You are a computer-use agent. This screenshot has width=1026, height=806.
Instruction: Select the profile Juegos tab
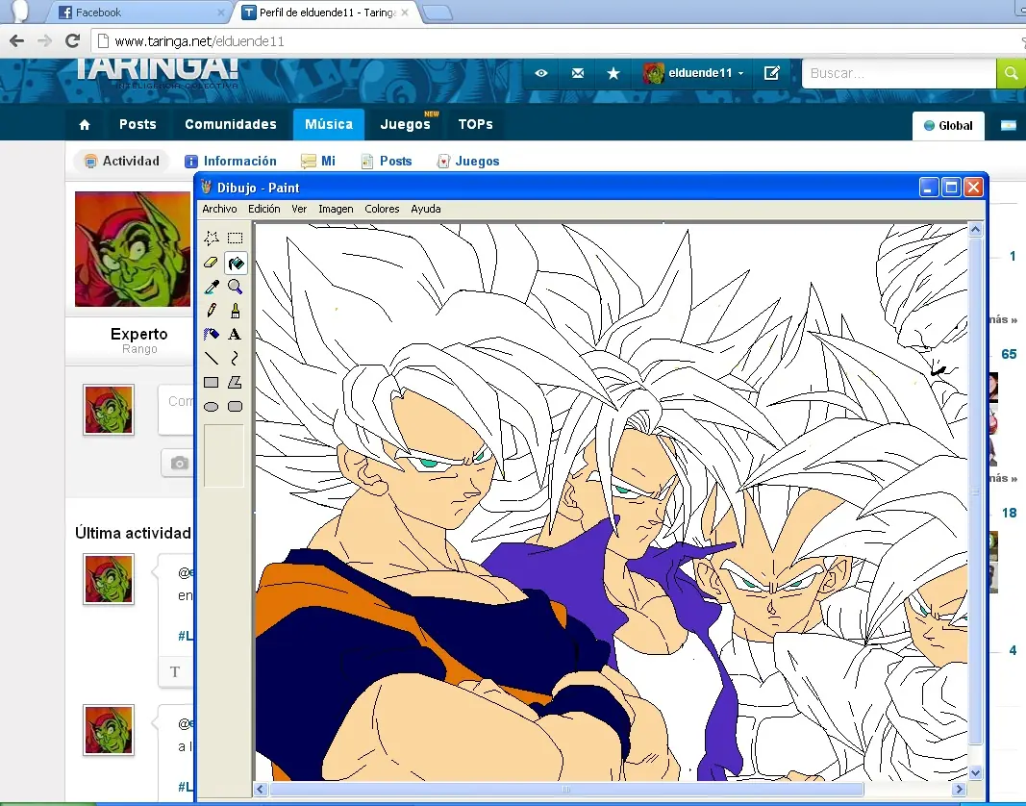(468, 161)
